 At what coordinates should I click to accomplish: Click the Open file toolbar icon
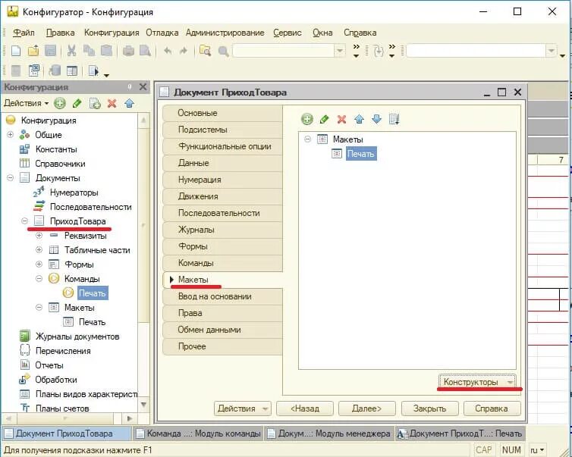(33, 51)
